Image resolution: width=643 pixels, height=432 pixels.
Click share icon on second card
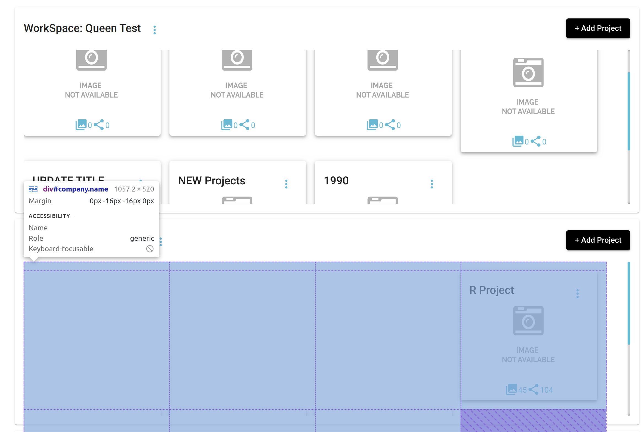pyautogui.click(x=244, y=125)
